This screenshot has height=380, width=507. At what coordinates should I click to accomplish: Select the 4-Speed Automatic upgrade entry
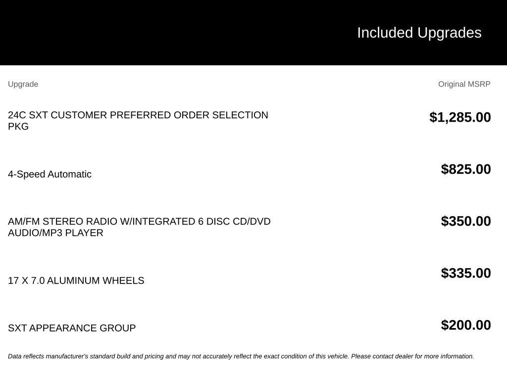coord(50,174)
